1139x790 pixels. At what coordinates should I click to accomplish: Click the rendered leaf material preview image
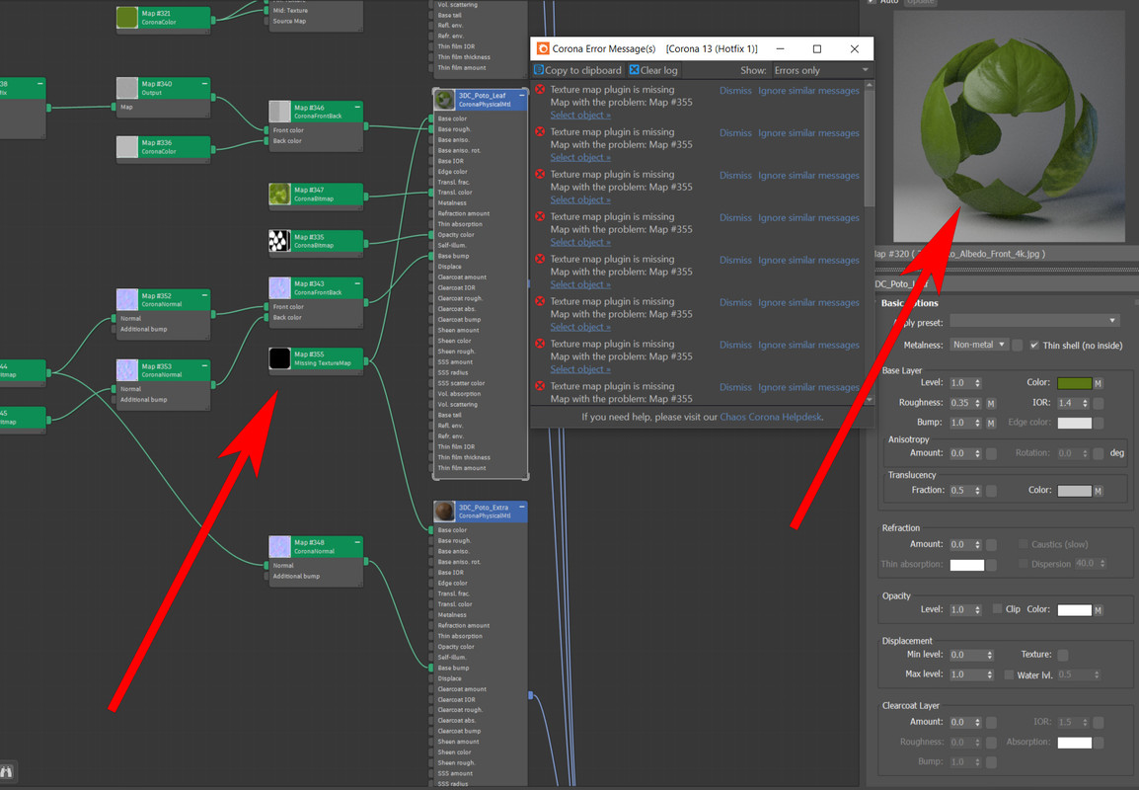(1009, 126)
